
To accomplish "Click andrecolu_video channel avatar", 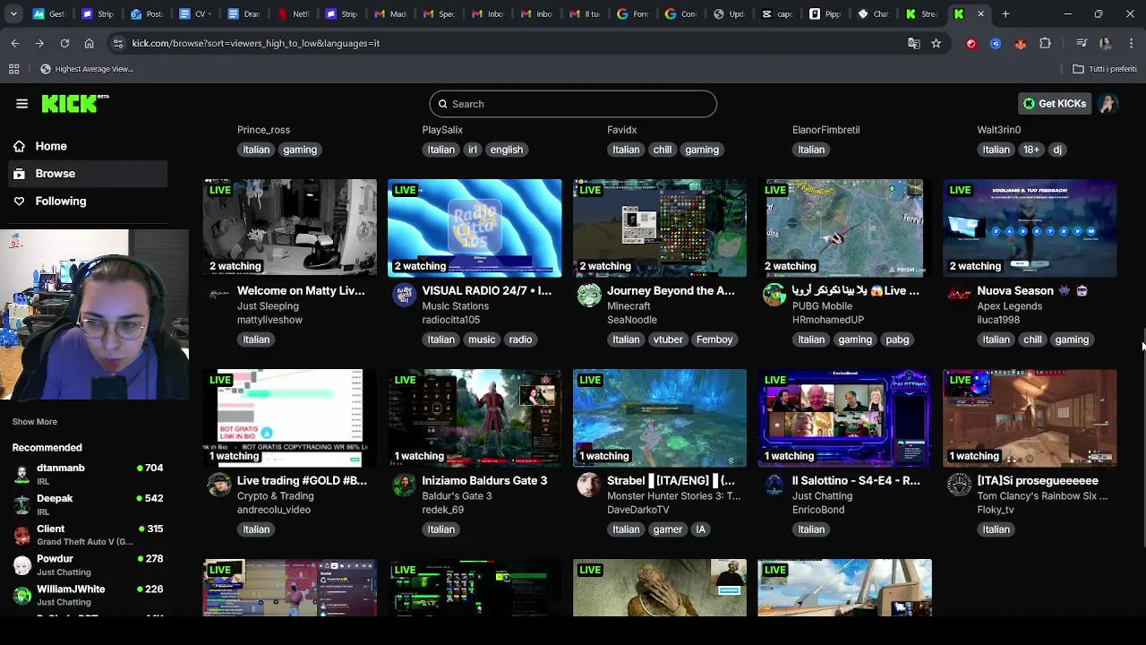I will click(219, 485).
